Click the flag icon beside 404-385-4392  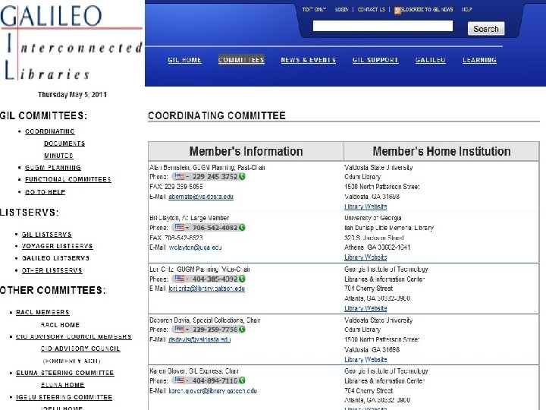pyautogui.click(x=179, y=279)
